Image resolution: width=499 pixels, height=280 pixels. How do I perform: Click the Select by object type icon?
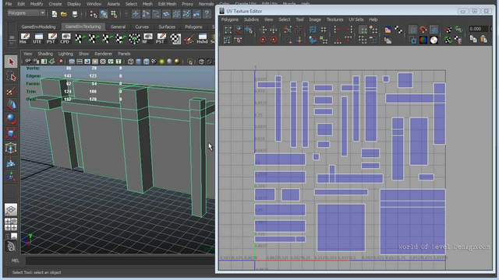click(104, 14)
